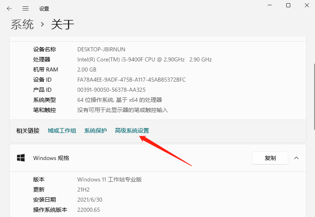The height and width of the screenshot is (217, 315).
Task: Click the vertical scrollbar on the right
Action: [x=314, y=97]
